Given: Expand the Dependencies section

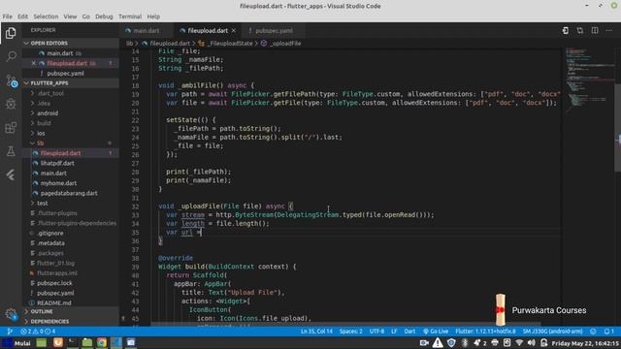Looking at the screenshot, I should point(71,321).
